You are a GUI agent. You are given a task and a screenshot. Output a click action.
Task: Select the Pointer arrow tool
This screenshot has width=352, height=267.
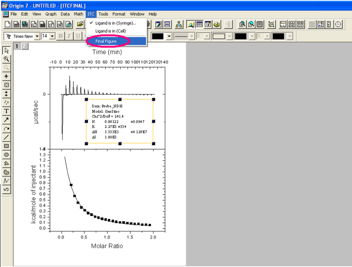[6, 50]
